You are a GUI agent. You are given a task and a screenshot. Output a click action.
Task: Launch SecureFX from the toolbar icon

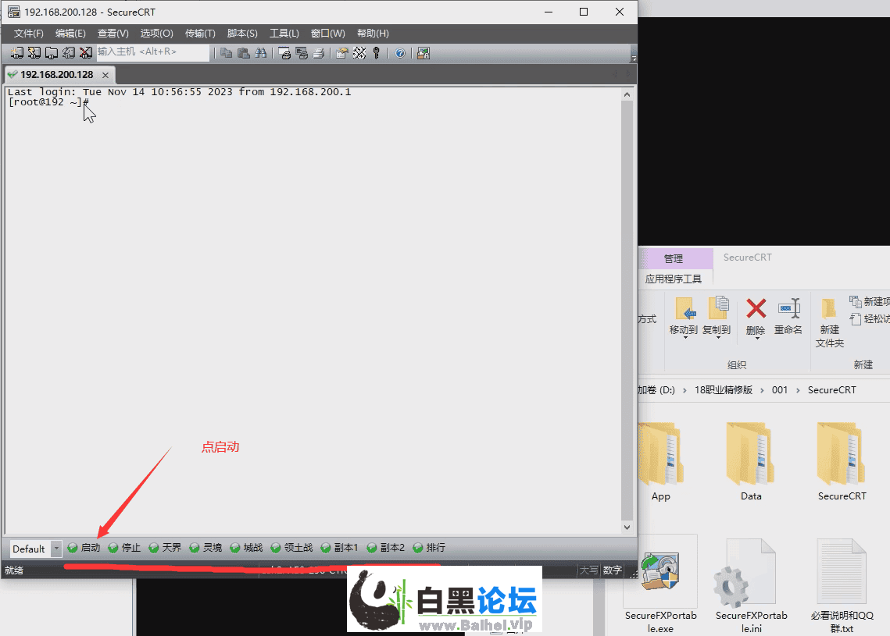pyautogui.click(x=424, y=53)
